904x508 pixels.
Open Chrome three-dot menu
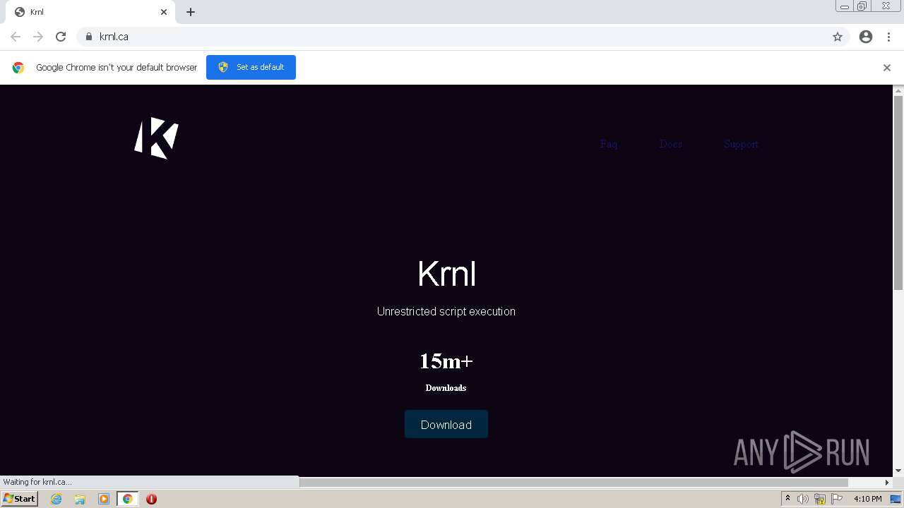click(x=888, y=37)
